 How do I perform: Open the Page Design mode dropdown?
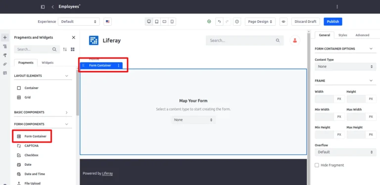pyautogui.click(x=260, y=22)
